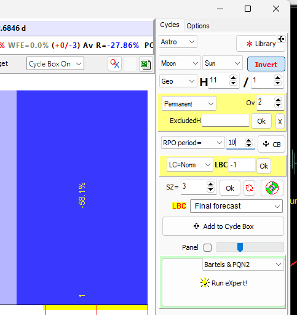Open the Astro dropdown
The width and height of the screenshot is (297, 315).
pyautogui.click(x=178, y=42)
